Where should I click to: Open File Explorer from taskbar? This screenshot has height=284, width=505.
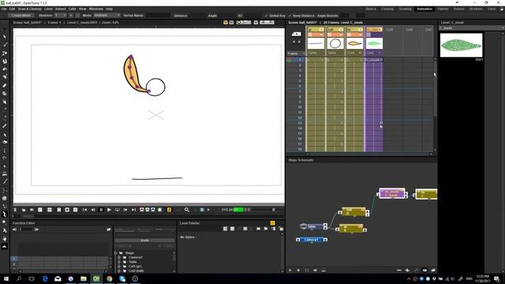84,278
